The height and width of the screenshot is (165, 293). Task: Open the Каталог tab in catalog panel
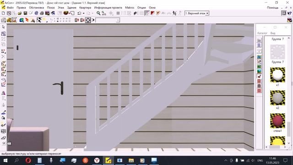(262, 33)
